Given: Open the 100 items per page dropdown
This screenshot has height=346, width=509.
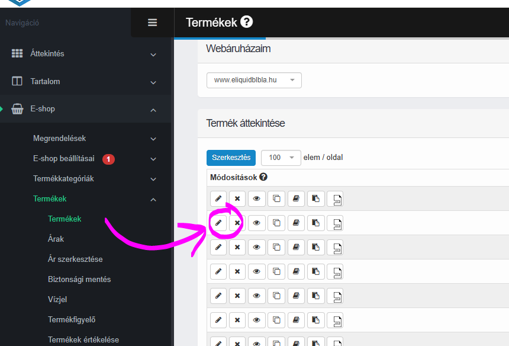Looking at the screenshot, I should pyautogui.click(x=281, y=158).
